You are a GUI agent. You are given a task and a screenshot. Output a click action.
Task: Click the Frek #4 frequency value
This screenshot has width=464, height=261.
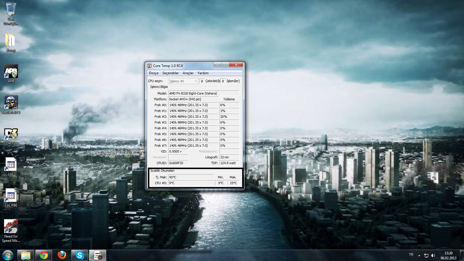pyautogui.click(x=193, y=128)
